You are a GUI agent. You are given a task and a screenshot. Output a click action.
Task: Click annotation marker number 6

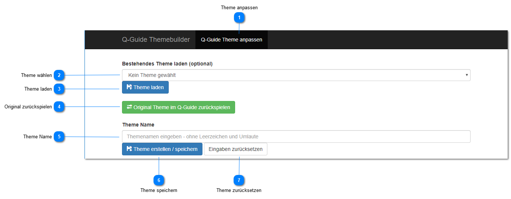[159, 180]
